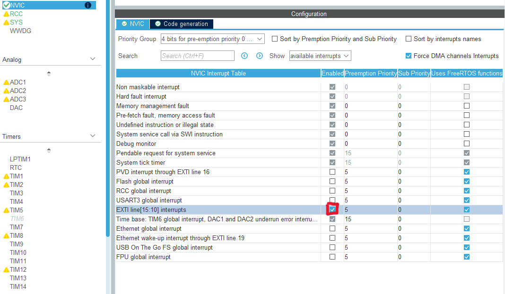Select ADC3 in the Analog list

[17, 99]
